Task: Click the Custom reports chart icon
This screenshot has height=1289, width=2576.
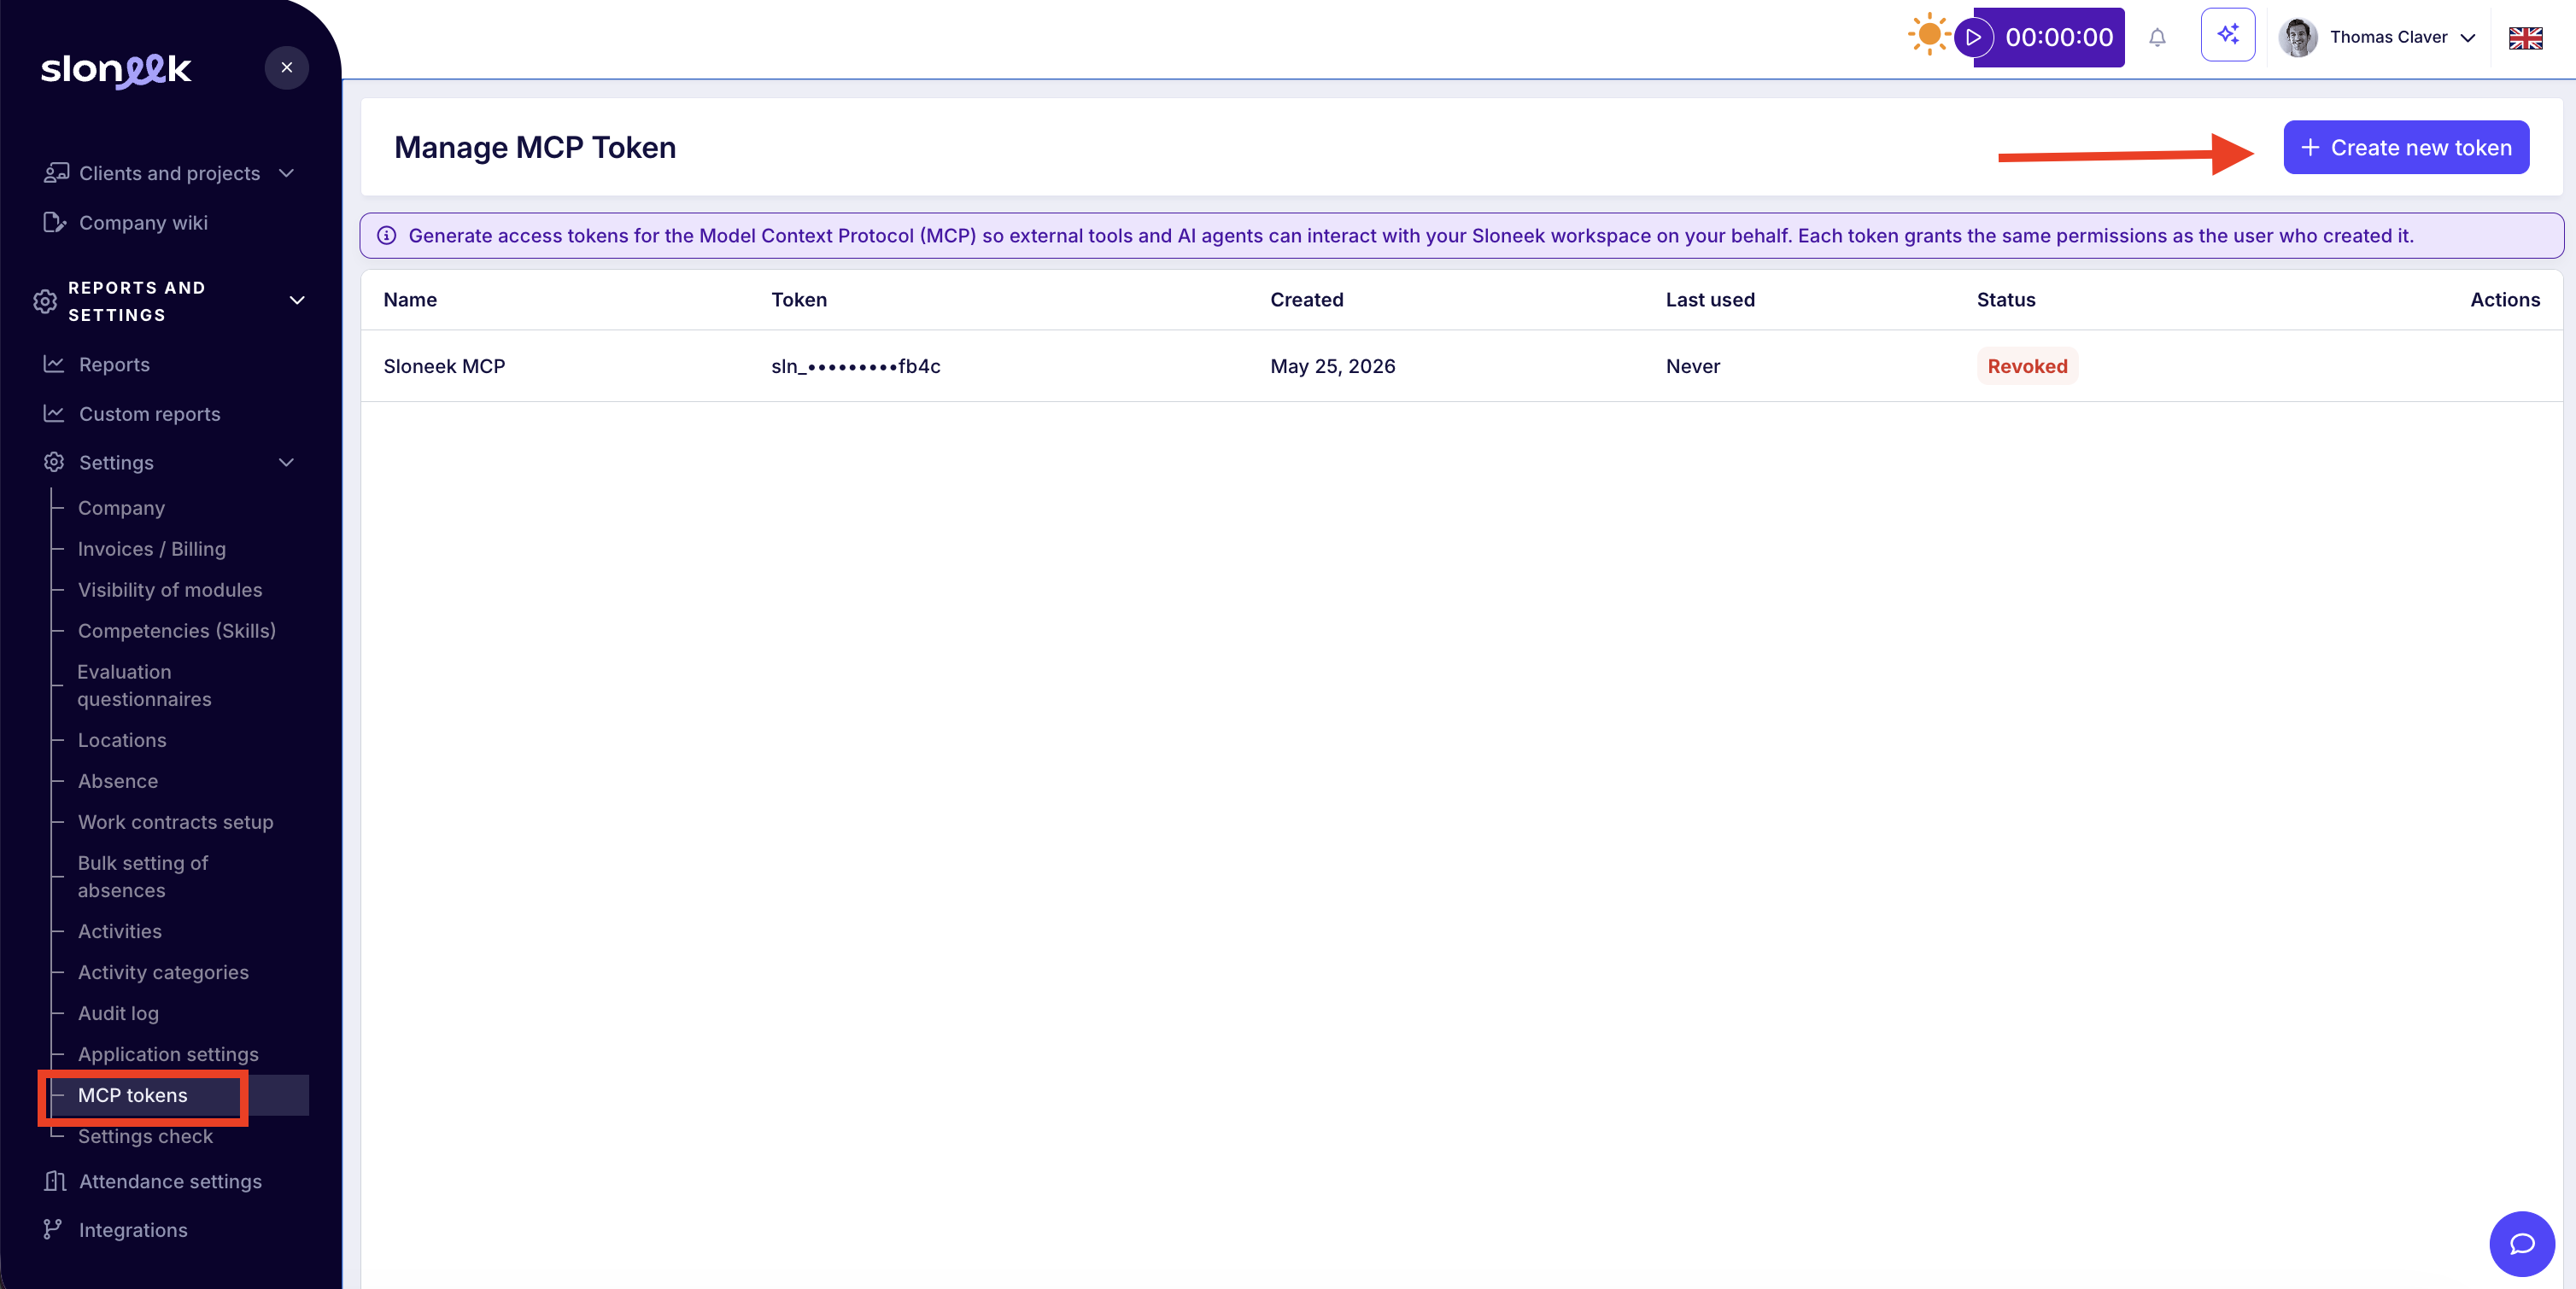Action: click(54, 412)
